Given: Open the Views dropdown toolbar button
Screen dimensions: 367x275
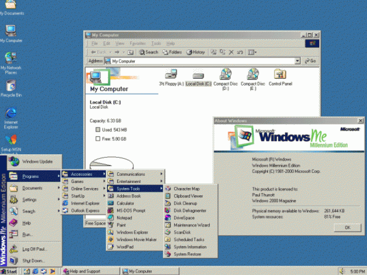Looking at the screenshot, I should click(x=252, y=52).
